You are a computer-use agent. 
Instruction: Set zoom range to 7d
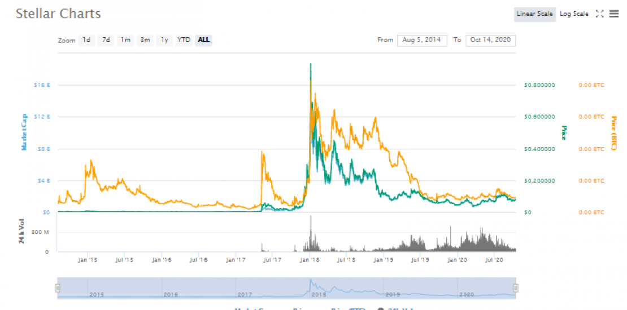click(x=106, y=40)
